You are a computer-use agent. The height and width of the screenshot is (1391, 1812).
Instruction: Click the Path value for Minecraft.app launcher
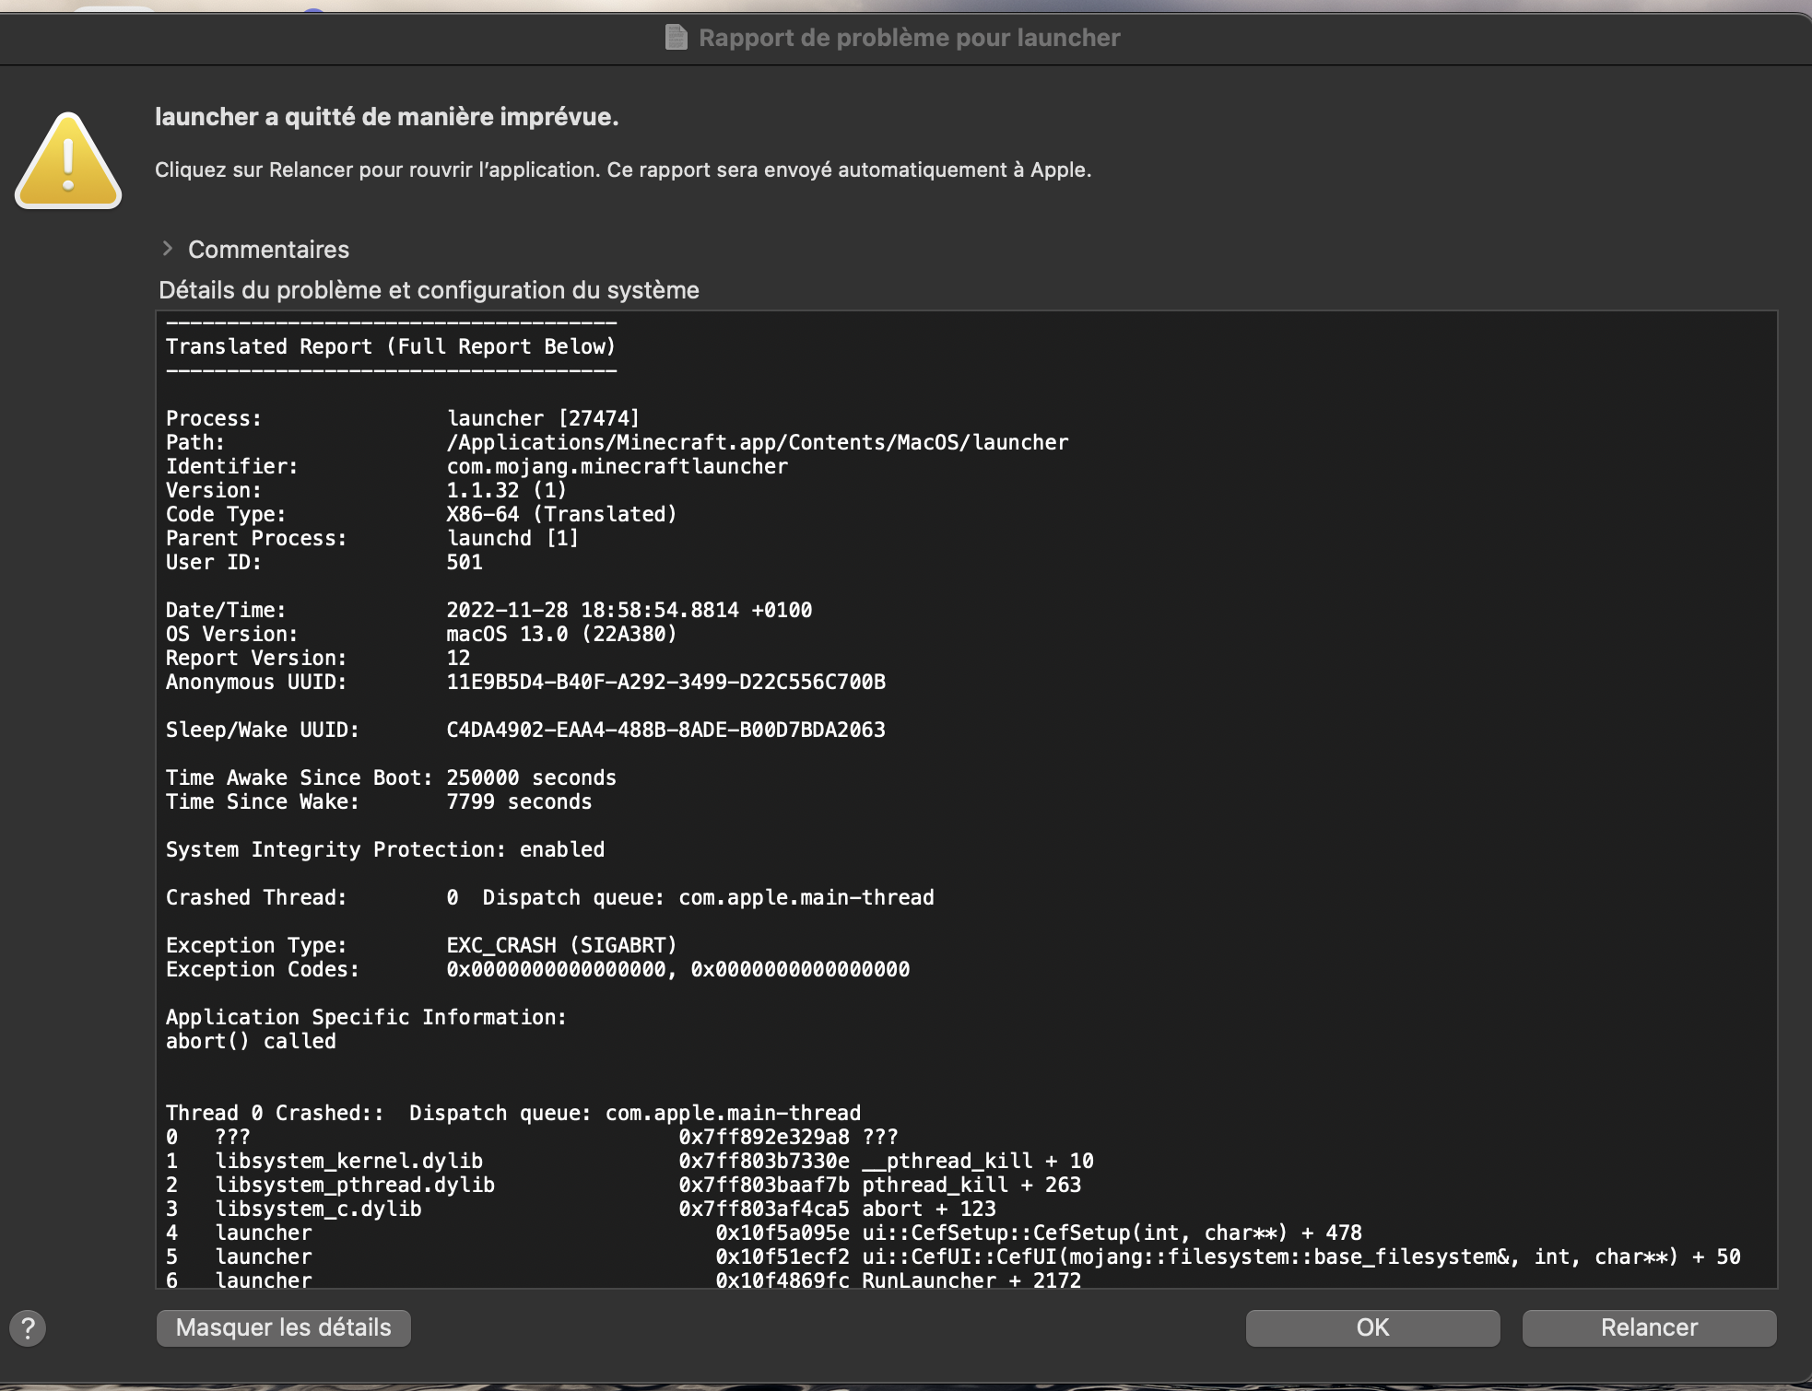tap(757, 442)
